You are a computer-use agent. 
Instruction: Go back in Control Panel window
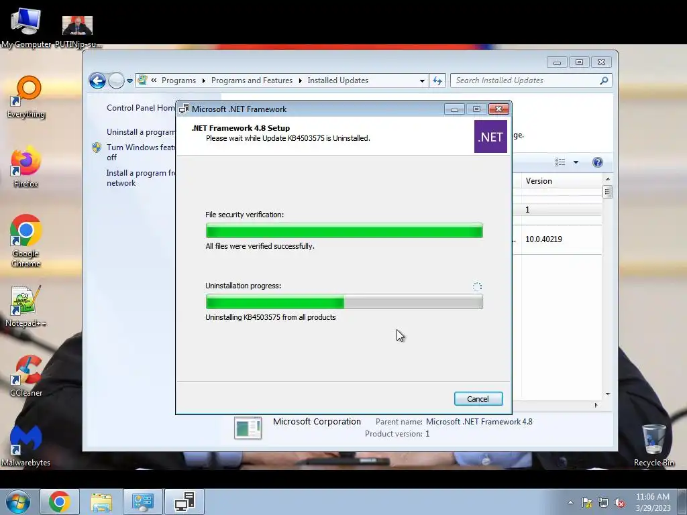(97, 80)
